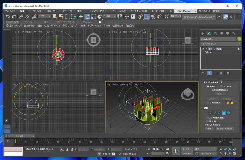Image resolution: width=245 pixels, height=160 pixels.
Task: Click Configure Modifier Sets icon
Action: click(228, 73)
